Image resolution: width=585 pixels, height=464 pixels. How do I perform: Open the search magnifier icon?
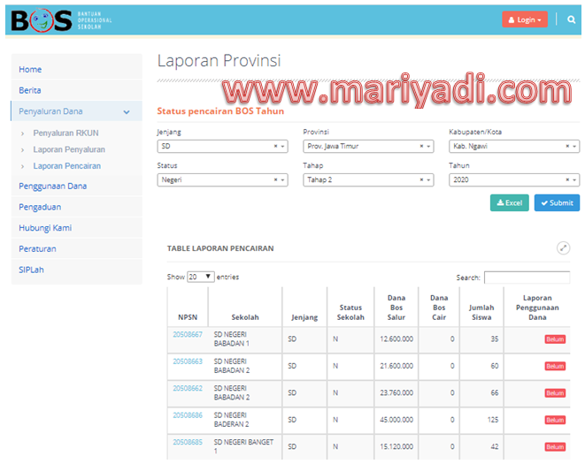pyautogui.click(x=571, y=19)
